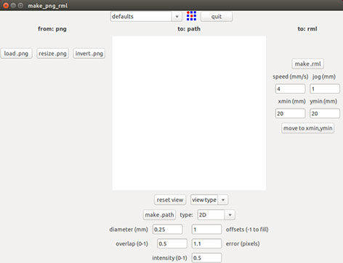Click the 'to: path' heading

click(x=189, y=29)
